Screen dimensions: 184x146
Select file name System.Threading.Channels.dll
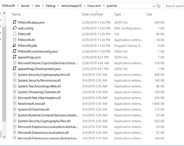(x=39, y=92)
